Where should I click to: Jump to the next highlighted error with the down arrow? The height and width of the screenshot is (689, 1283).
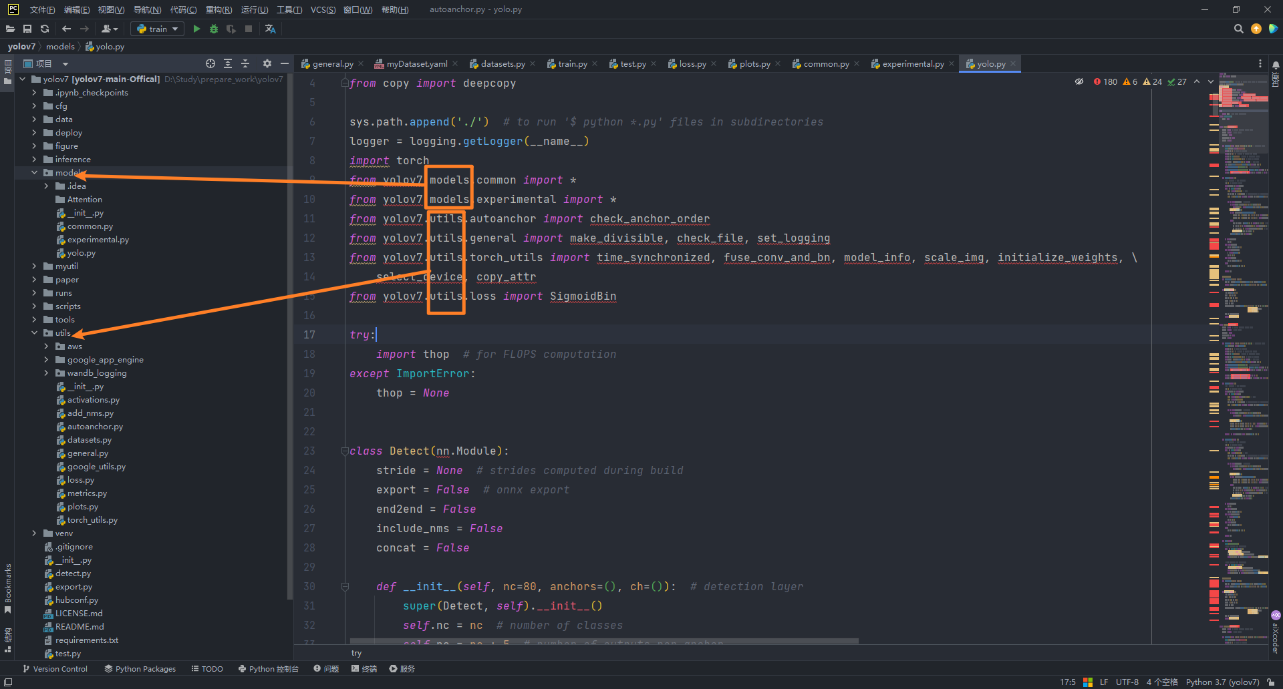click(x=1210, y=81)
